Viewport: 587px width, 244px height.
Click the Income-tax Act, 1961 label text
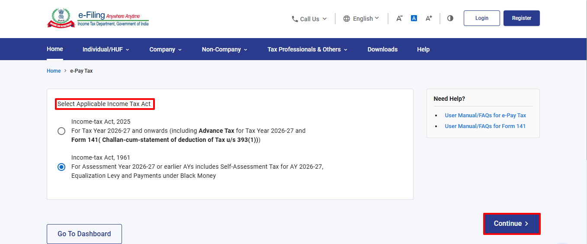coord(101,157)
